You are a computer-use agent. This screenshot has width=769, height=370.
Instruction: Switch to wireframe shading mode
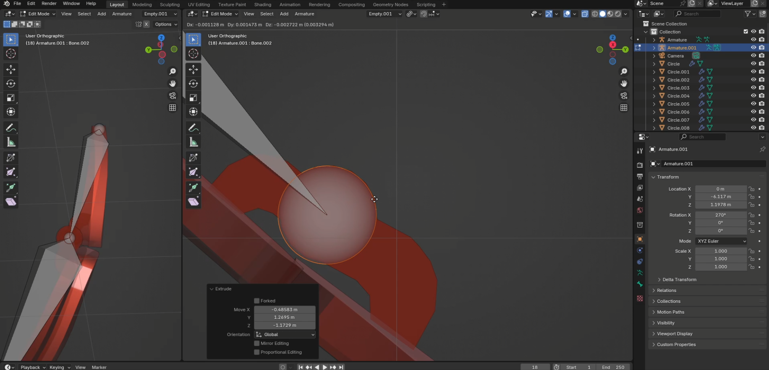(x=595, y=14)
